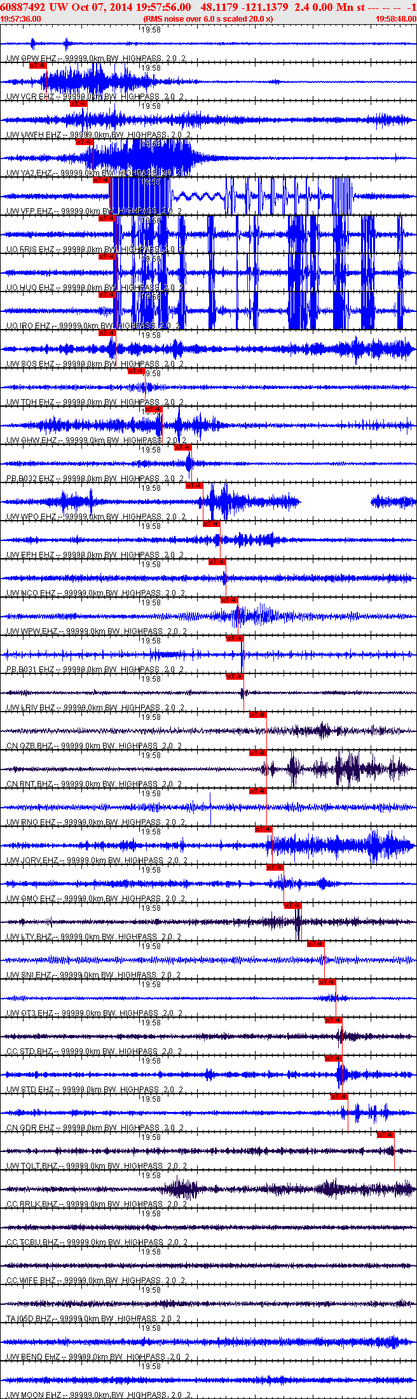The width and height of the screenshot is (417, 1399).
Task: Click the UW VFP EHZ station label
Action: pyautogui.click(x=94, y=211)
